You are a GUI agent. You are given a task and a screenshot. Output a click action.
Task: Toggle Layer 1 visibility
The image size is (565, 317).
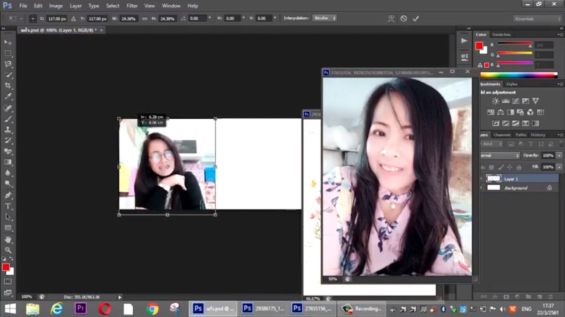tap(481, 179)
